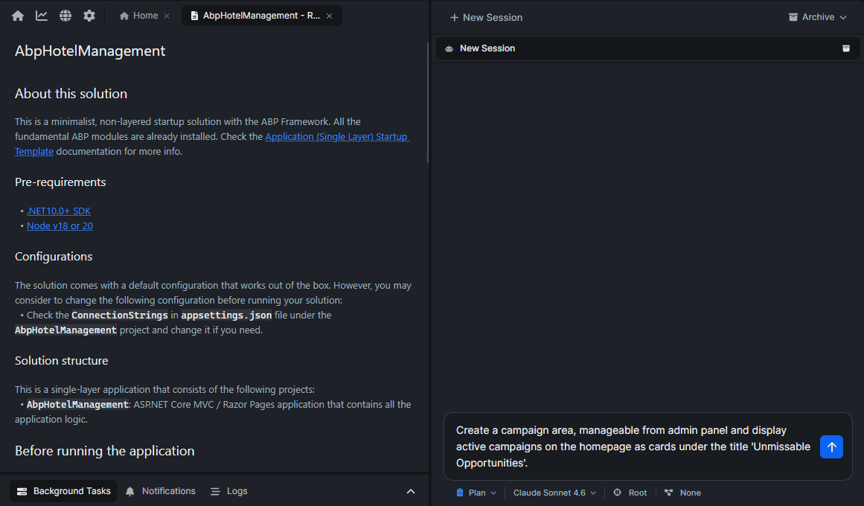This screenshot has width=864, height=506.
Task: Open the Node v18 or 20 link
Action: click(x=60, y=225)
